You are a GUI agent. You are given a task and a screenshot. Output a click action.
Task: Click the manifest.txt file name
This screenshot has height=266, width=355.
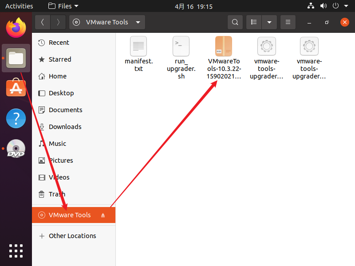coord(138,65)
